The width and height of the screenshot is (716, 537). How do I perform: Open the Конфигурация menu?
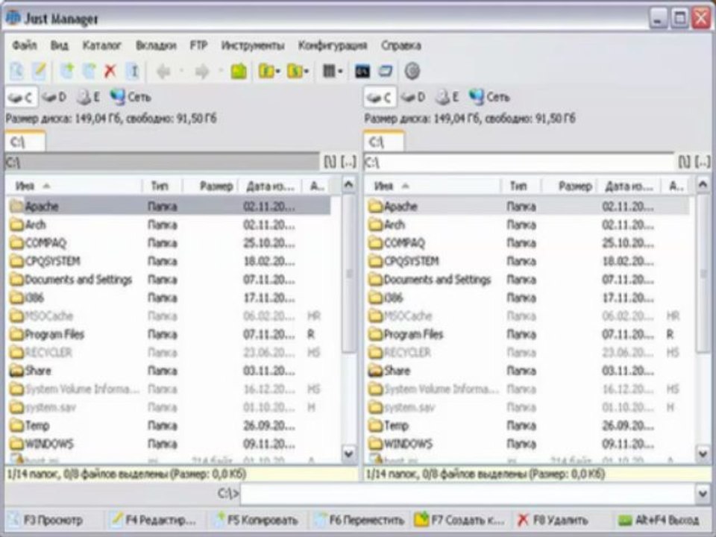pos(333,45)
